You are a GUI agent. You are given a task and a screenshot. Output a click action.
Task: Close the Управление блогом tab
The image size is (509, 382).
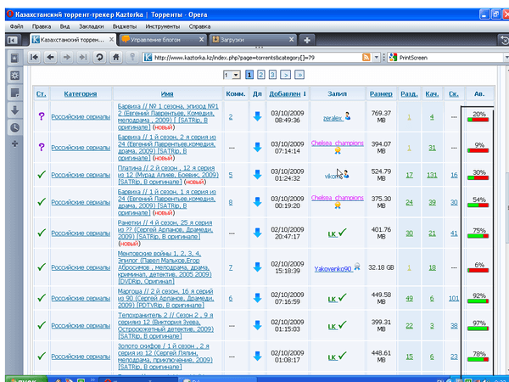pos(201,39)
